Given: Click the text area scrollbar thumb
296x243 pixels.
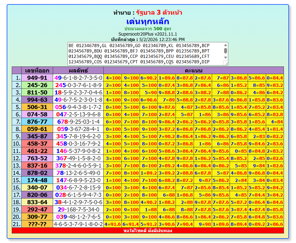Looking at the screenshot, I should click(225, 51).
